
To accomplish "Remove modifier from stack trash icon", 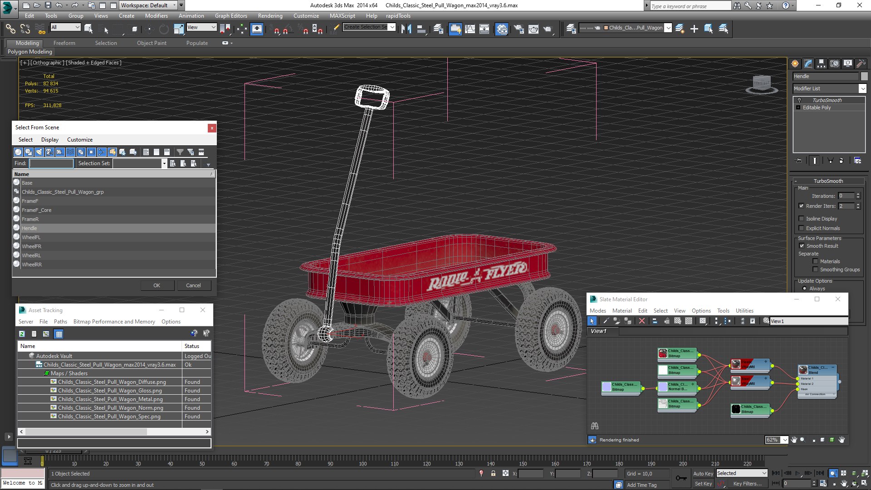I will click(842, 161).
